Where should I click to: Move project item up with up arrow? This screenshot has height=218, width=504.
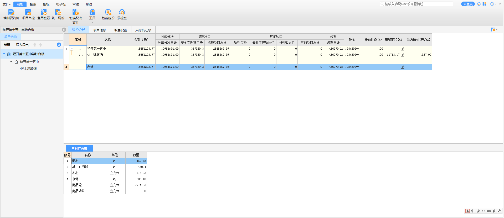[x=35, y=45]
